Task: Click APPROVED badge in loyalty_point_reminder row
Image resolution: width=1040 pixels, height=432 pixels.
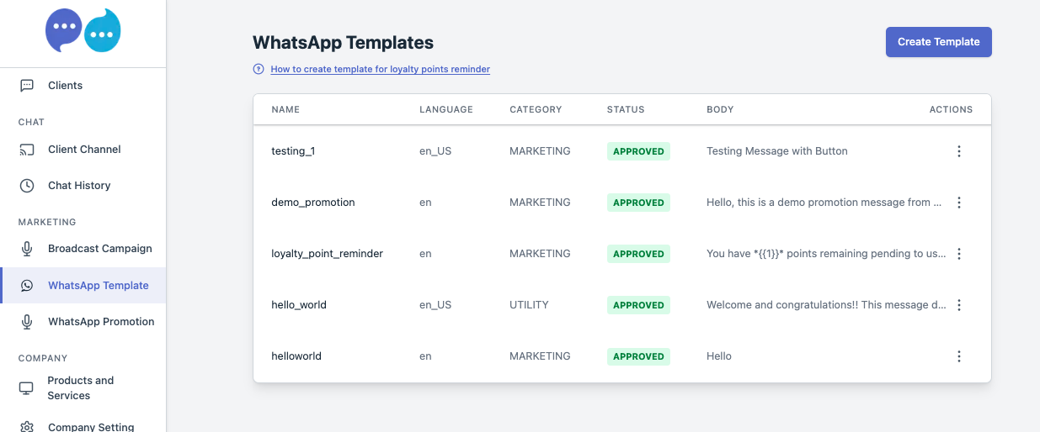Action: click(638, 254)
